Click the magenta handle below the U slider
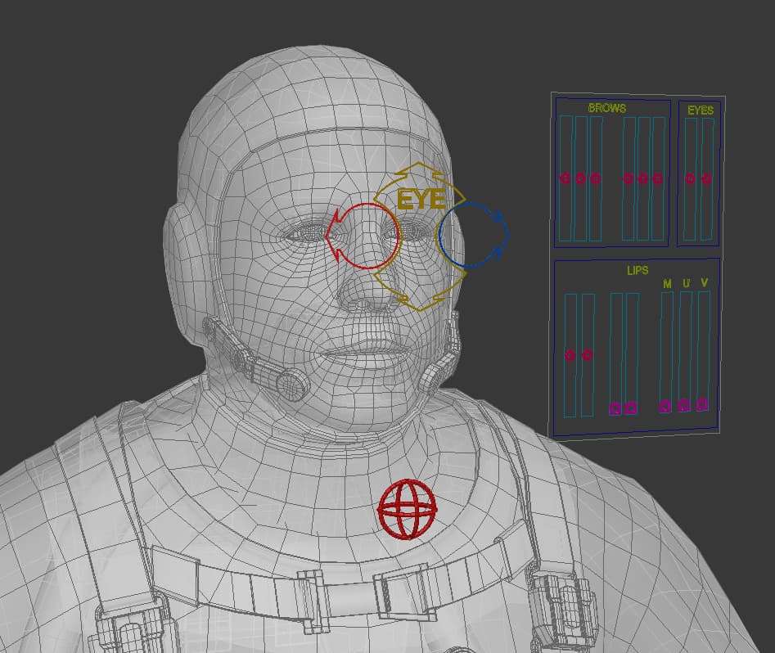Image resolution: width=775 pixels, height=653 pixels. coord(683,405)
